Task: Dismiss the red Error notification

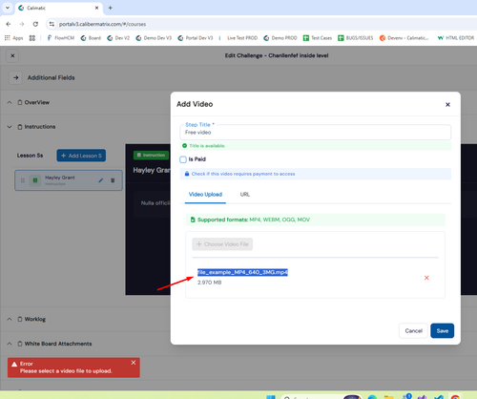Action: coord(134,363)
